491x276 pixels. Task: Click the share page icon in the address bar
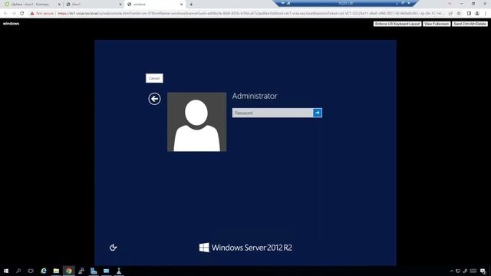(x=450, y=14)
